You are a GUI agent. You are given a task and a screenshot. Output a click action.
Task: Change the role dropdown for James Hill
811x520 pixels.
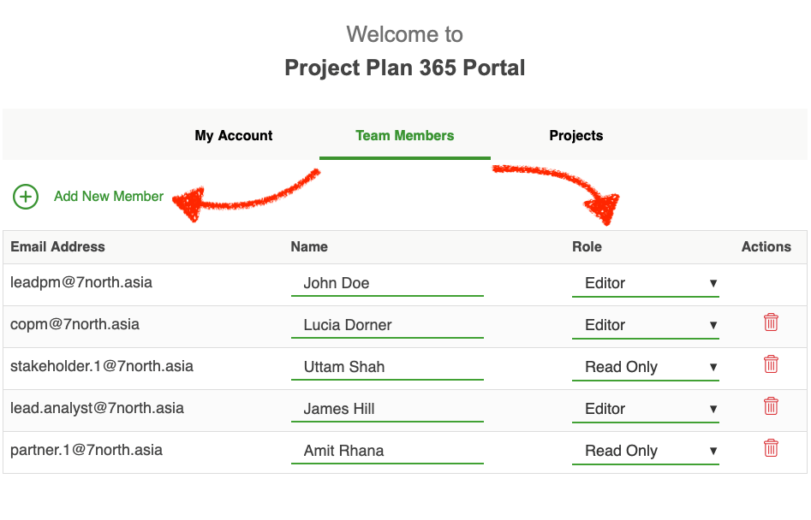pos(646,409)
